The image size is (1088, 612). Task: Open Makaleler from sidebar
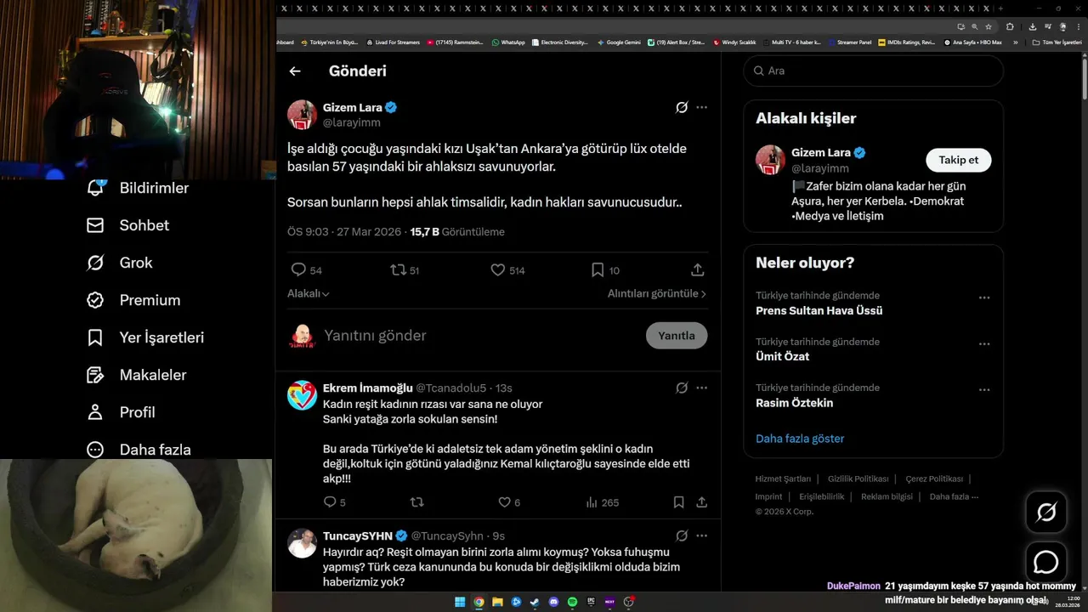[x=136, y=375]
